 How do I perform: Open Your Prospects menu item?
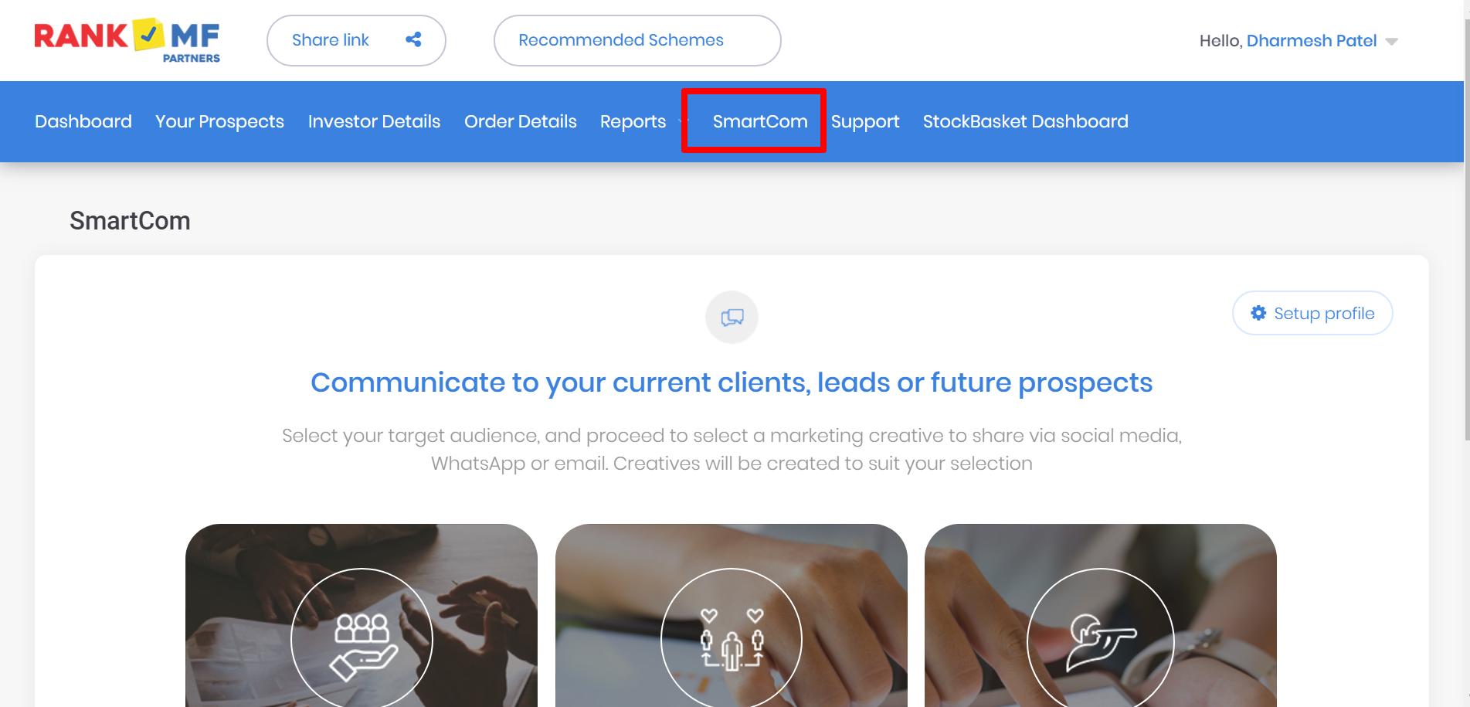(219, 121)
